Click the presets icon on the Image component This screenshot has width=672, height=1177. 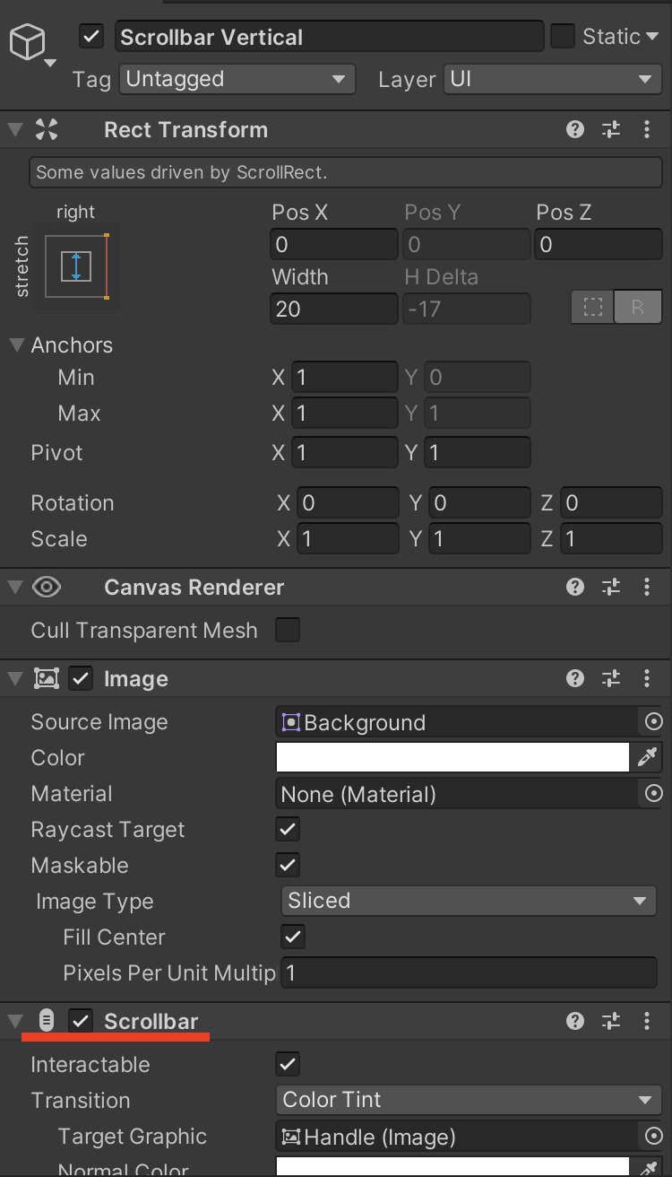[x=611, y=678]
